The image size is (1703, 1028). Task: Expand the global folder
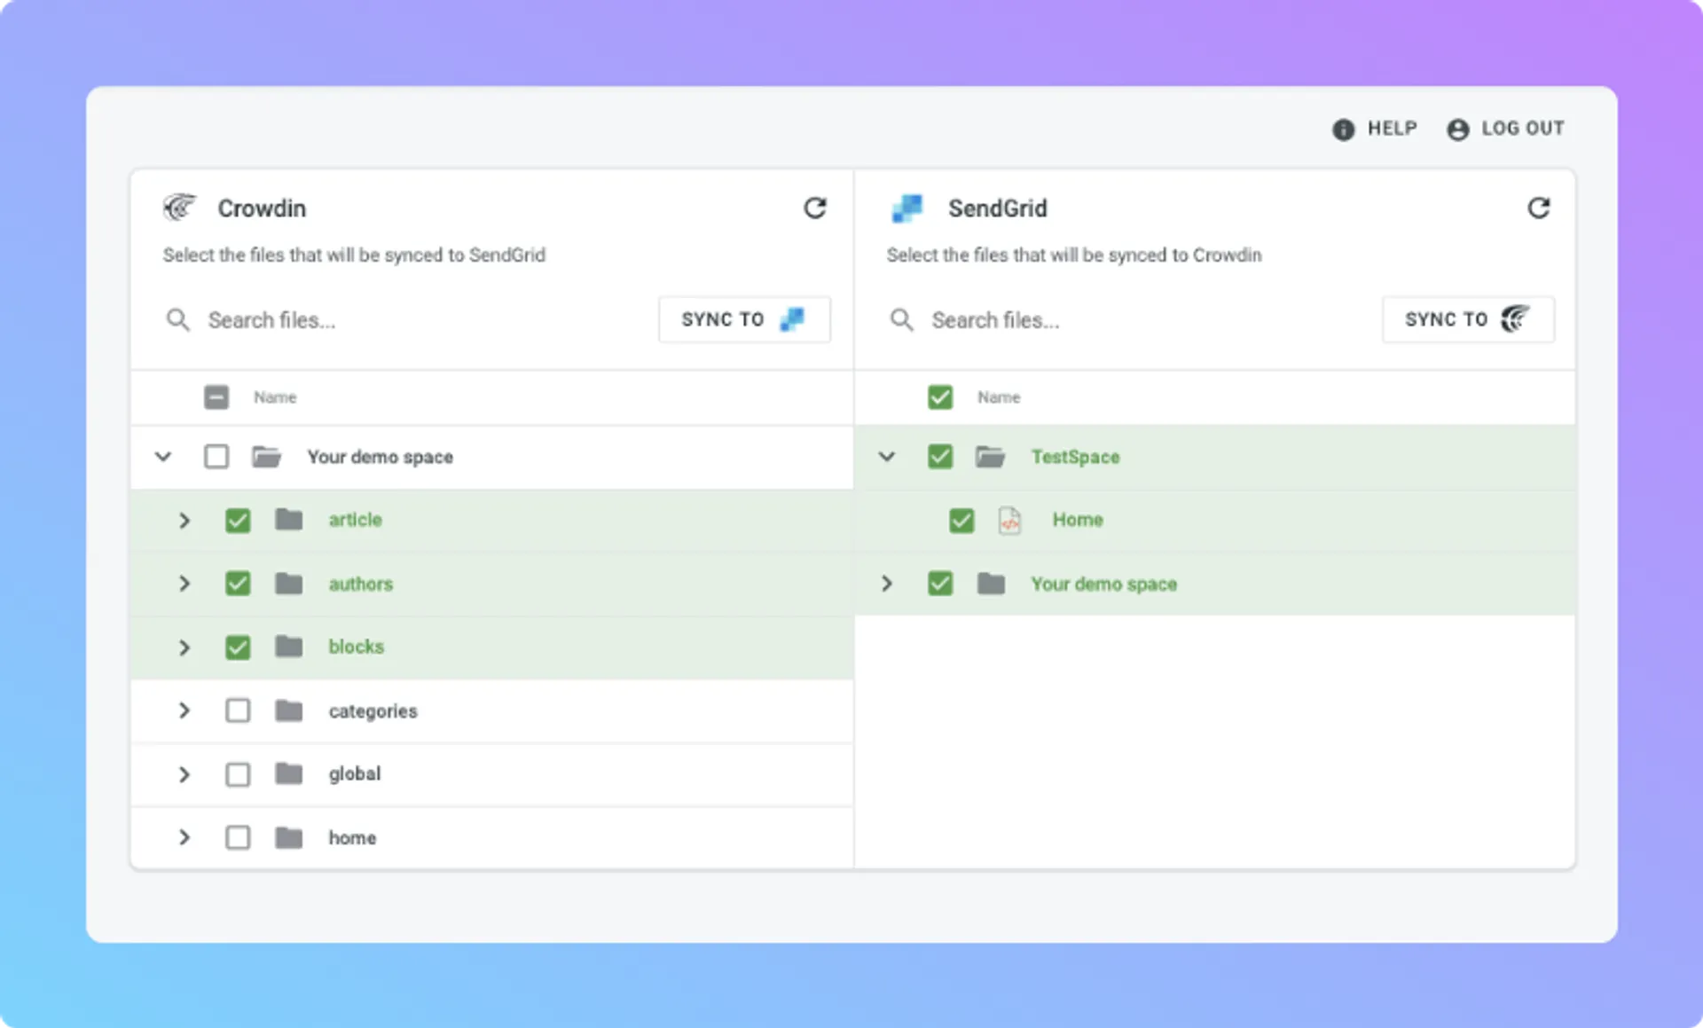coord(184,774)
